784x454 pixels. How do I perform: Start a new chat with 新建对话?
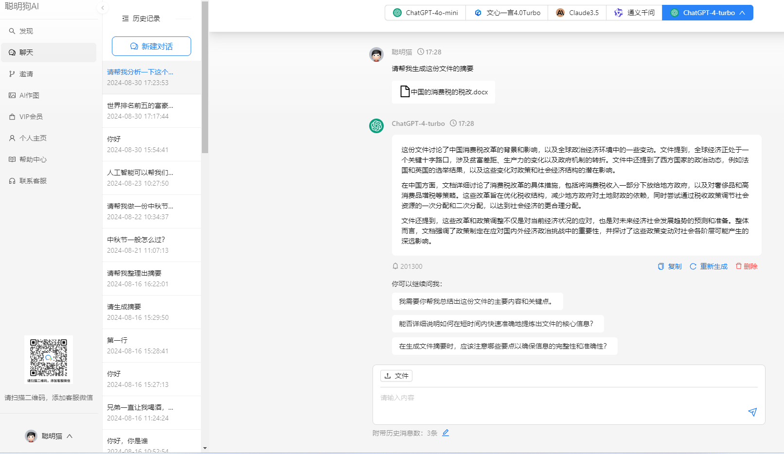[x=151, y=46]
